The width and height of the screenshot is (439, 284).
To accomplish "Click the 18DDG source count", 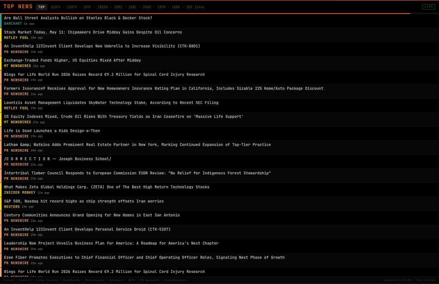I will click(103, 7).
